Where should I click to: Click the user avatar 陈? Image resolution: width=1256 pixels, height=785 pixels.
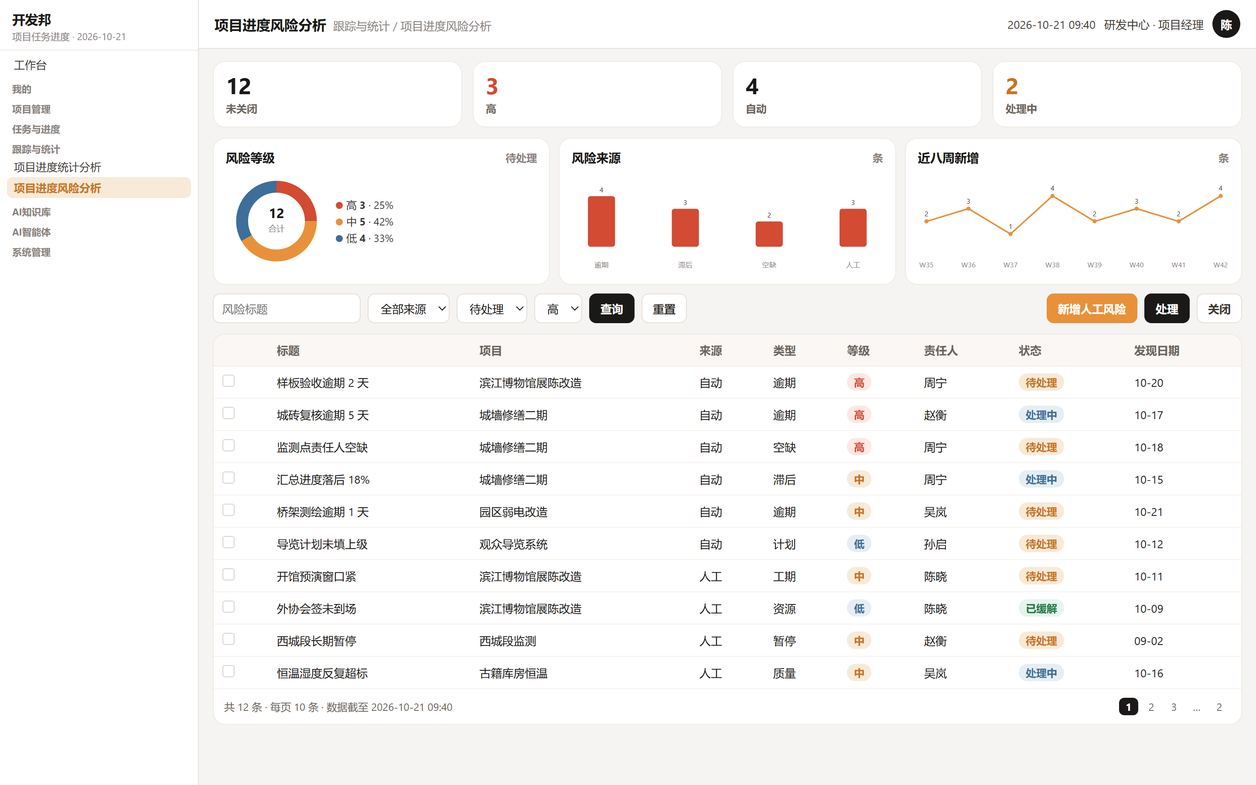1226,24
